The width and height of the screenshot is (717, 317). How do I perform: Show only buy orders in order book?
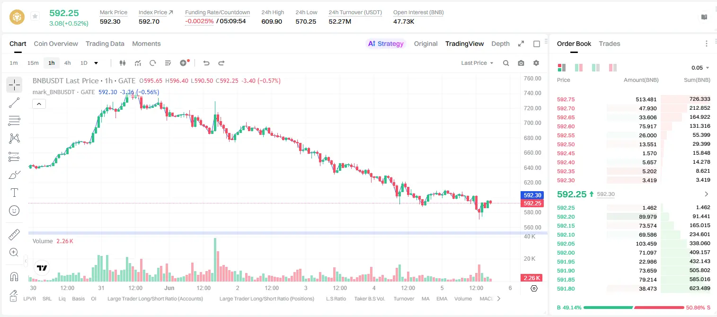[x=595, y=68]
